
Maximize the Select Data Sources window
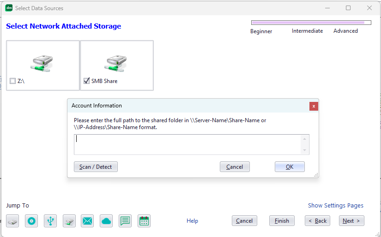(348, 8)
